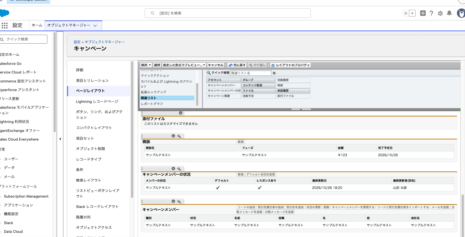The width and height of the screenshot is (465, 237).
Task: Open レイアウトのプロパティ
Action: click(x=290, y=65)
